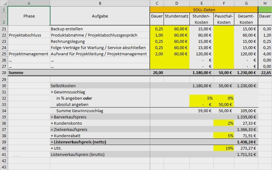
Task: Select Stunden-Kosten '120,00 €' in row 25
Action: pos(202,54)
